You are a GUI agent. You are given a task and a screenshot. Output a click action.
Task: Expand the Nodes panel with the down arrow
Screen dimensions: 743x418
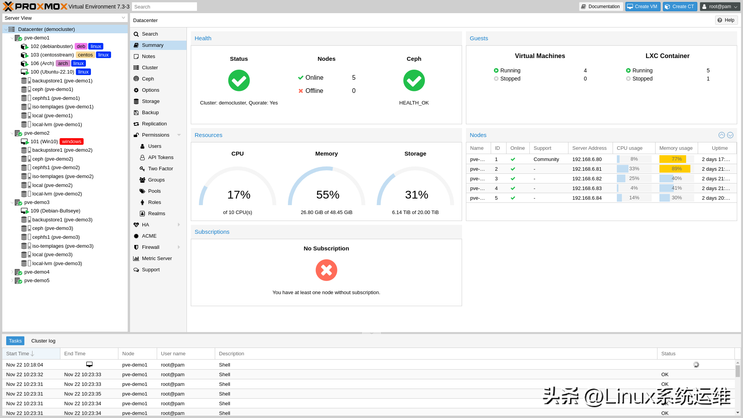(x=730, y=135)
